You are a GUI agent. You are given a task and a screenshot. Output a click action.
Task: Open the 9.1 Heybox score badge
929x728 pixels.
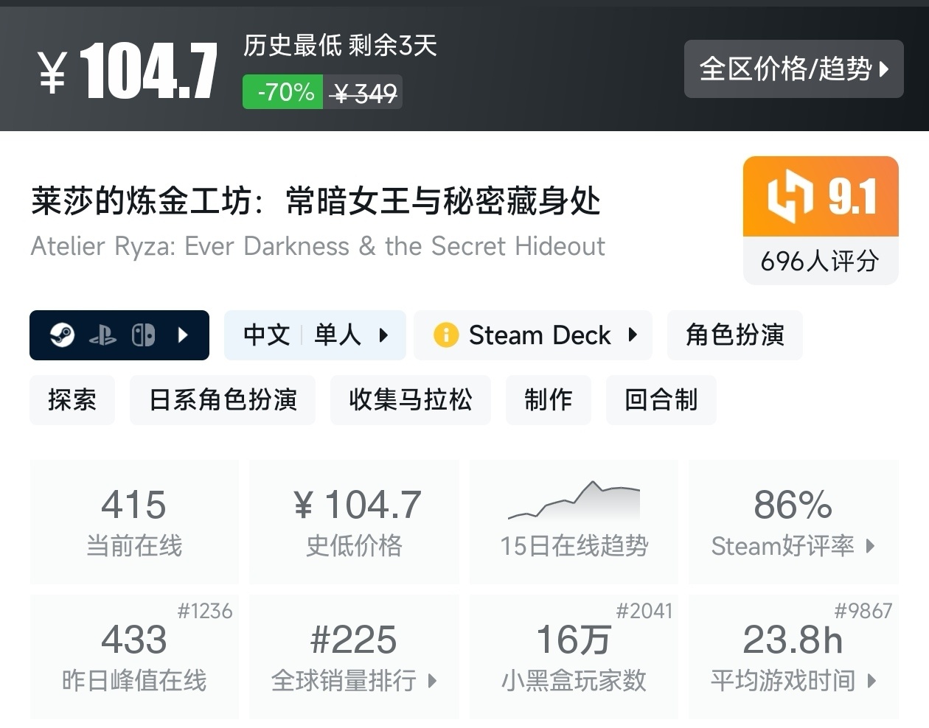821,197
